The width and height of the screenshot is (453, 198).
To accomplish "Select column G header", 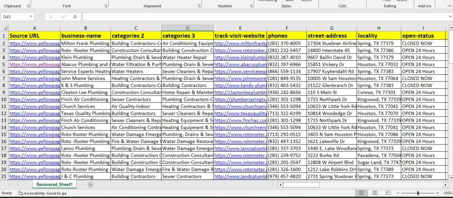I will point(332,28).
